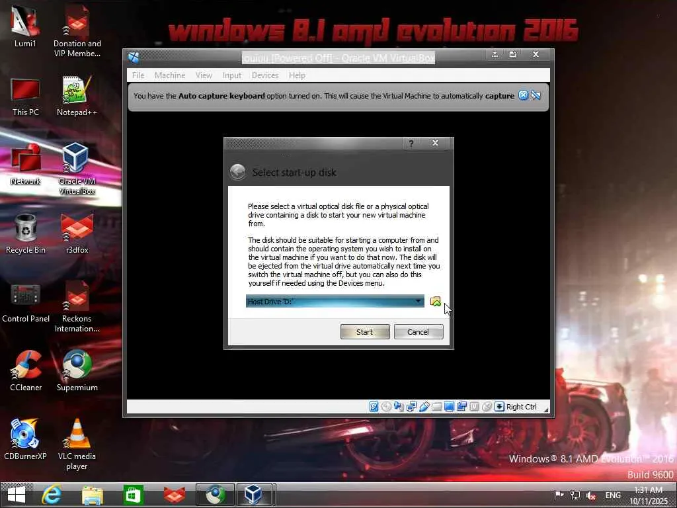
Task: Select the Donation and VIP Member desktop icon
Action: click(77, 31)
